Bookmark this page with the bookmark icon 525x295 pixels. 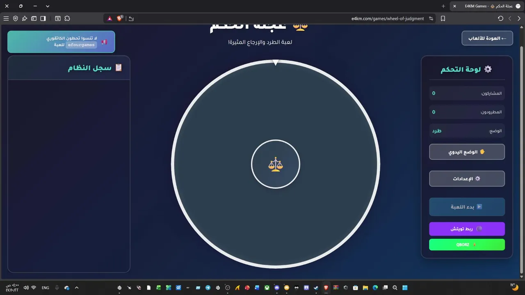(x=443, y=18)
